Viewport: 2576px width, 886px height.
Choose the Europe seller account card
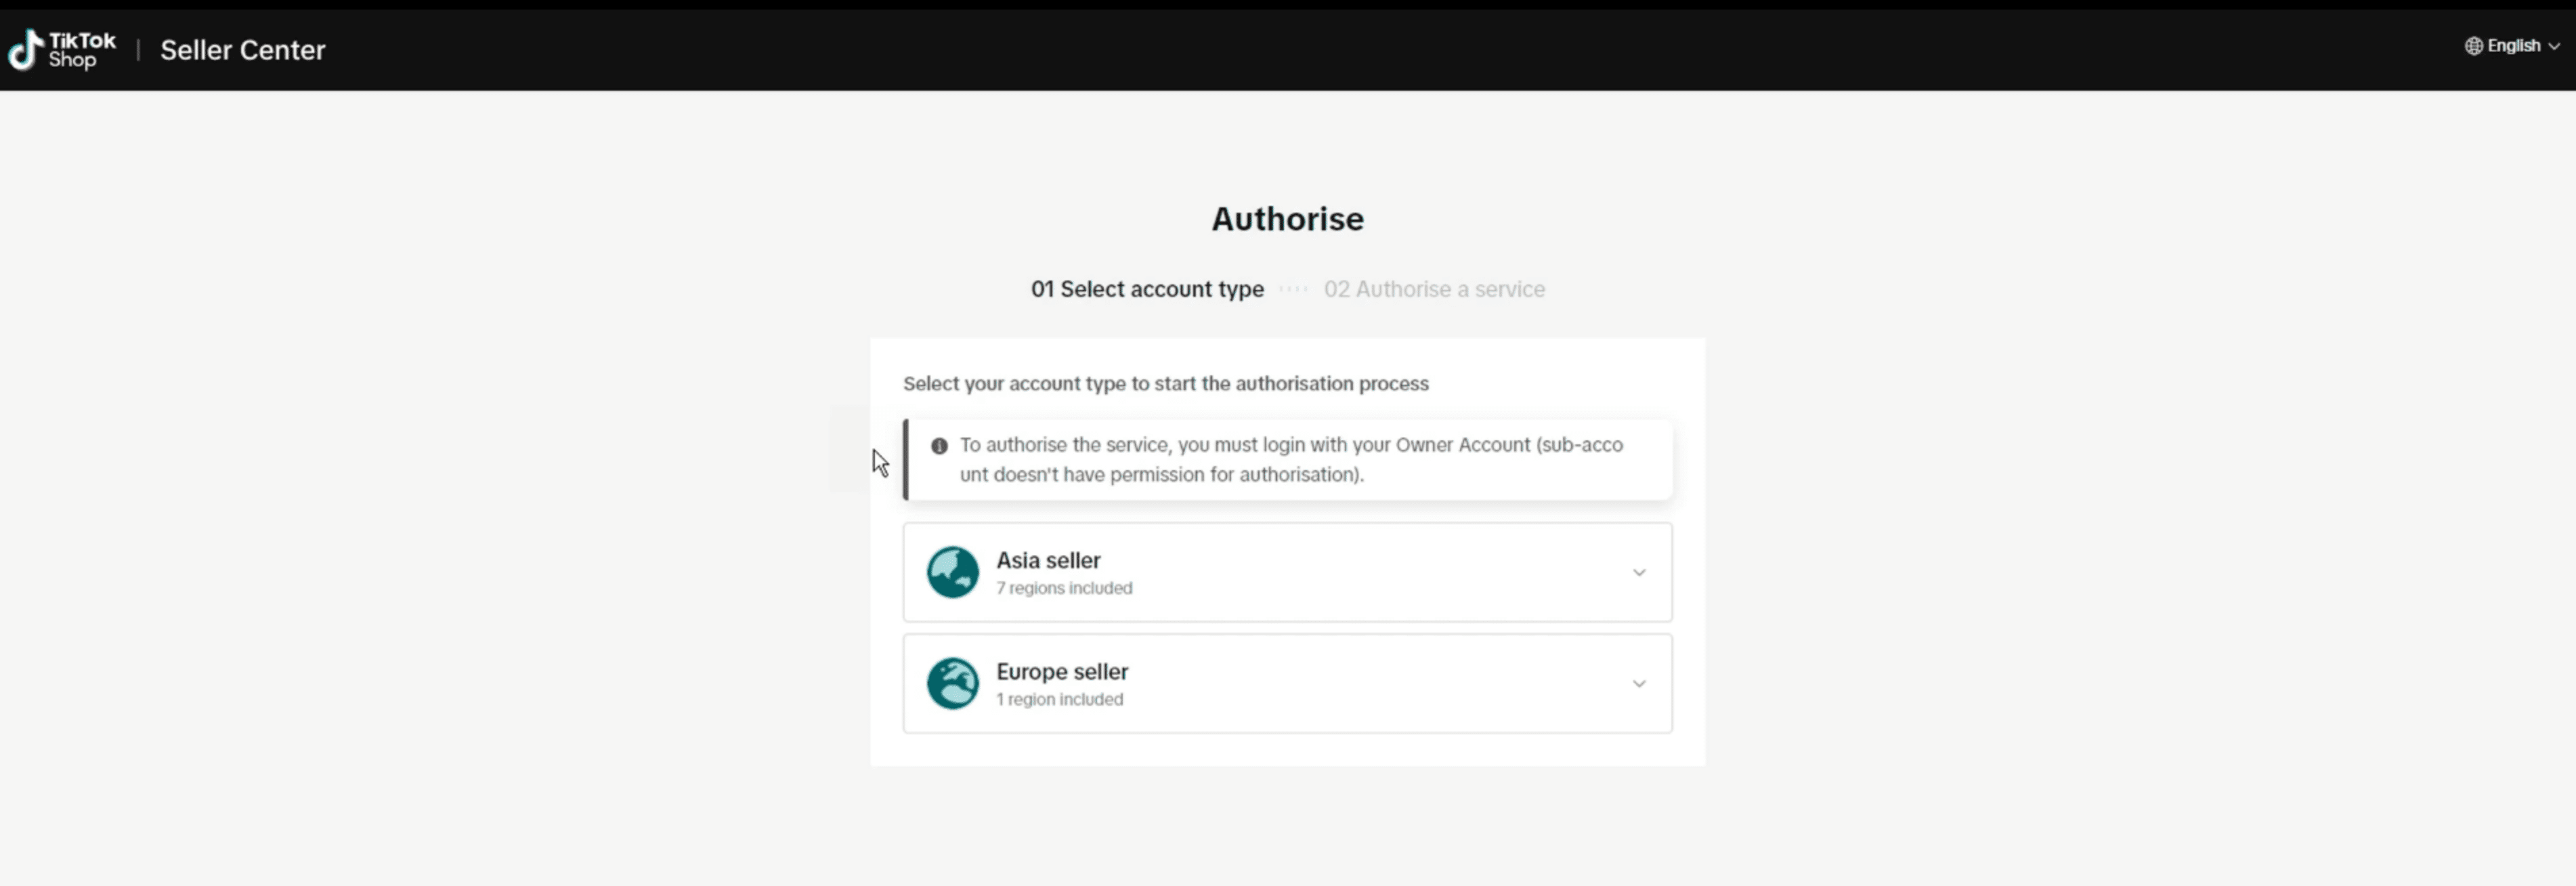[x=1287, y=683]
